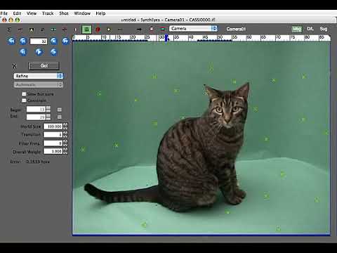Click the green and red layered icon

coord(162,30)
